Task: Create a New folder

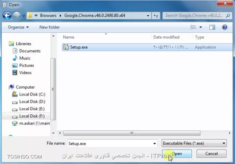Action: pos(50,27)
